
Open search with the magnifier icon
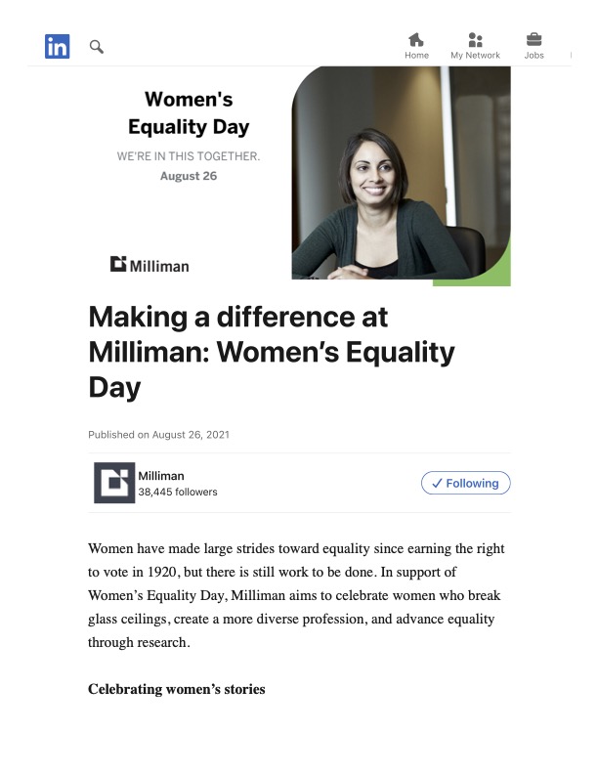pos(96,46)
